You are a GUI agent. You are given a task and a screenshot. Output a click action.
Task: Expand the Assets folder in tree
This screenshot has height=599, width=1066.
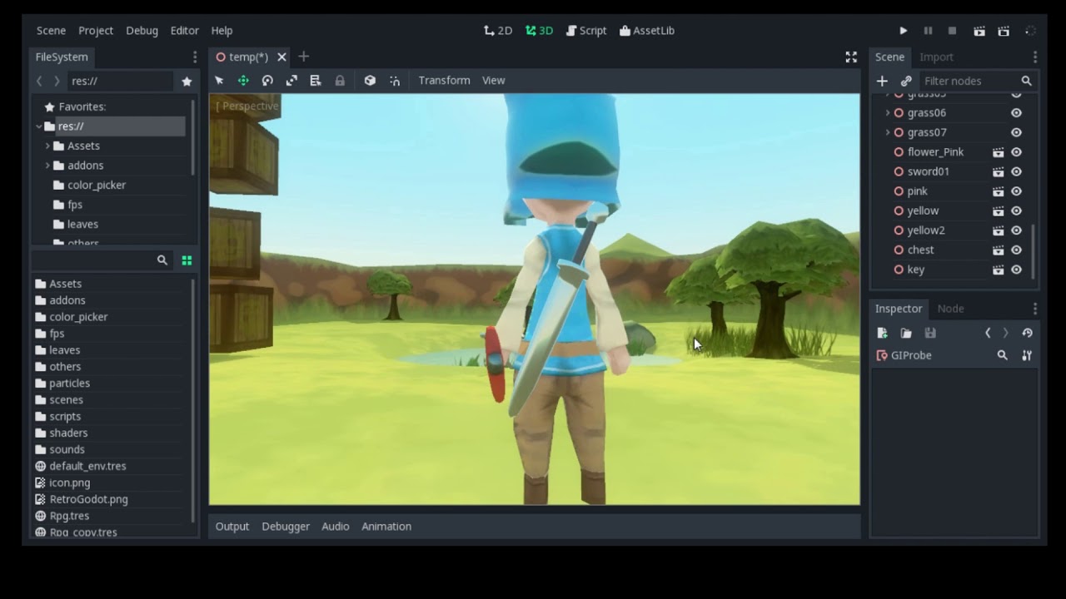point(47,146)
